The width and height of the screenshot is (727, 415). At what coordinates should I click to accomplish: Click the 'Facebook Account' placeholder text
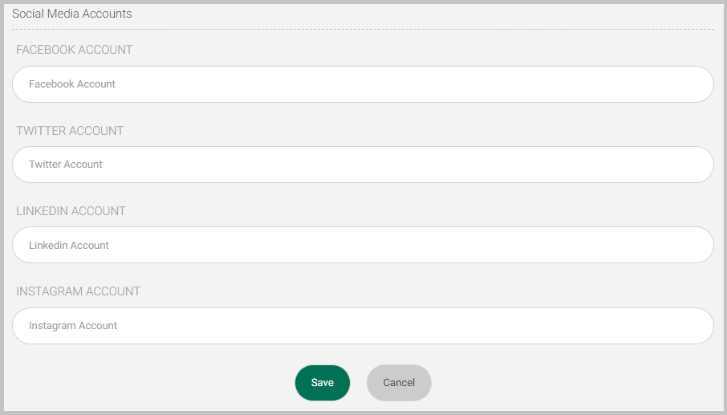72,84
